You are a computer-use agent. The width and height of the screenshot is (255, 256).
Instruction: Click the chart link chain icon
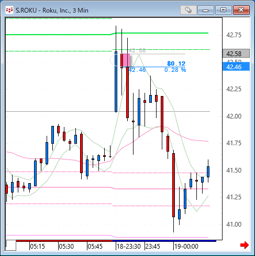point(189,10)
